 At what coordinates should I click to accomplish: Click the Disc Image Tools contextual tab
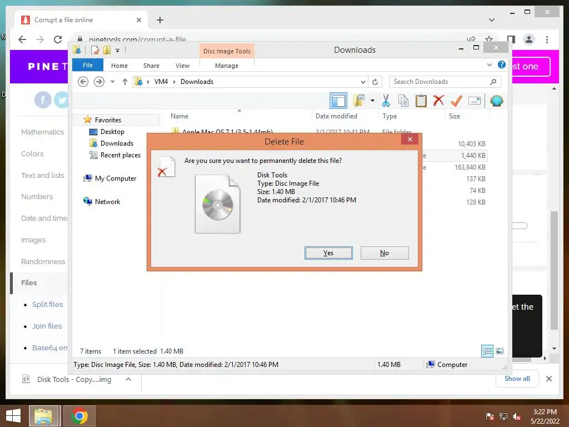coord(227,51)
